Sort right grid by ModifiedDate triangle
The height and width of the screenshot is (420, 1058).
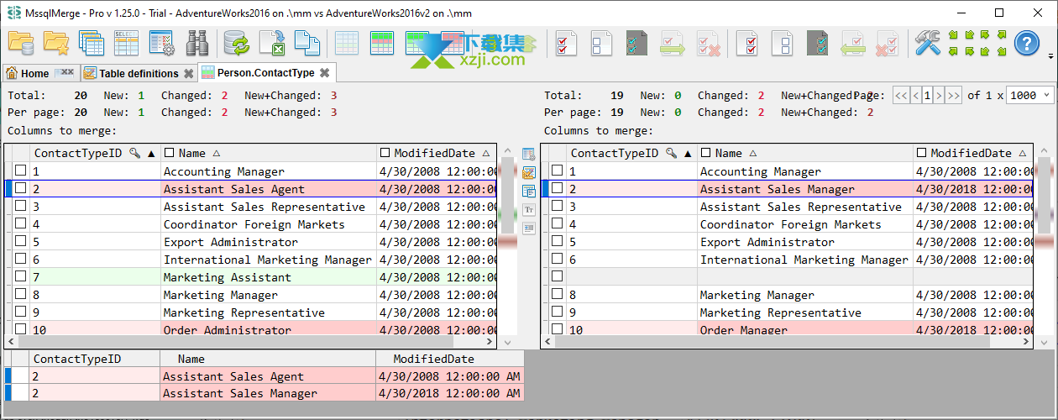1021,153
